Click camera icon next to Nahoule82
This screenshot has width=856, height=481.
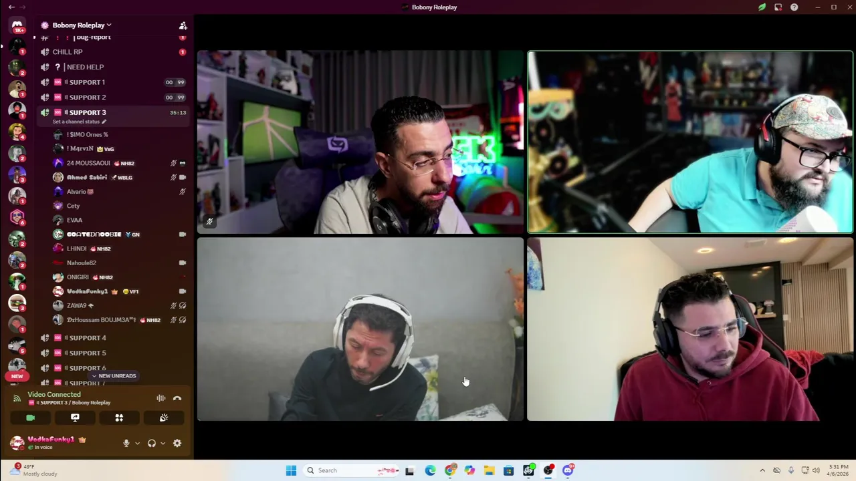tap(183, 263)
